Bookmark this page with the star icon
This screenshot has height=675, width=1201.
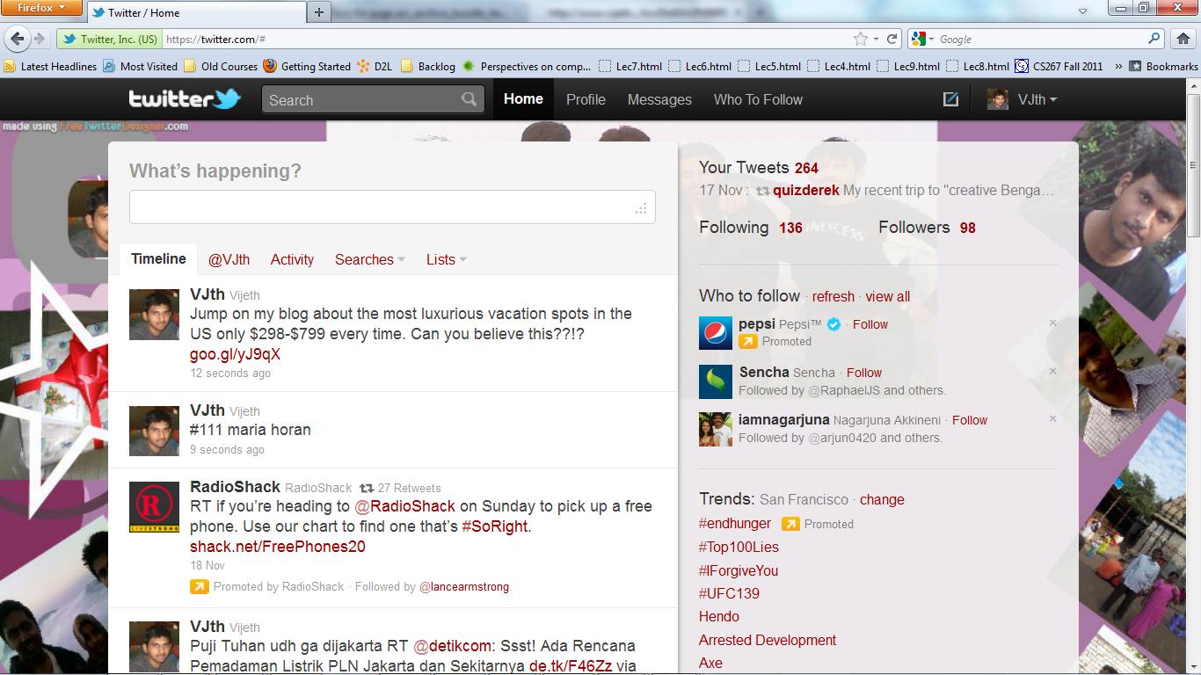click(861, 39)
